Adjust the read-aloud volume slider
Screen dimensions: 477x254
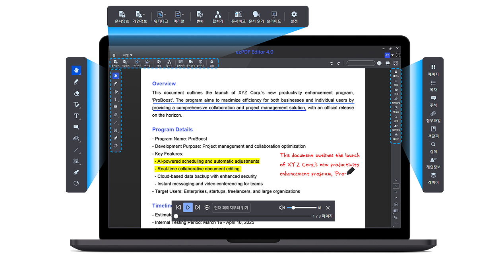point(301,208)
